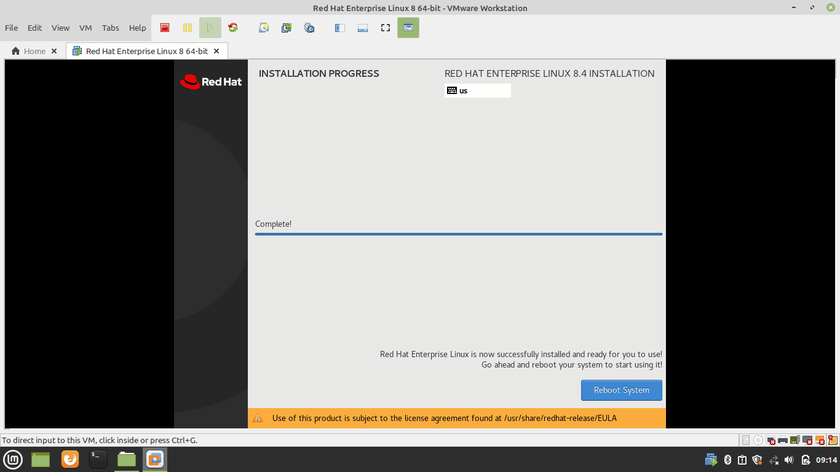Click the 'To direct input to this VM' status text
This screenshot has height=472, width=840.
pos(100,440)
